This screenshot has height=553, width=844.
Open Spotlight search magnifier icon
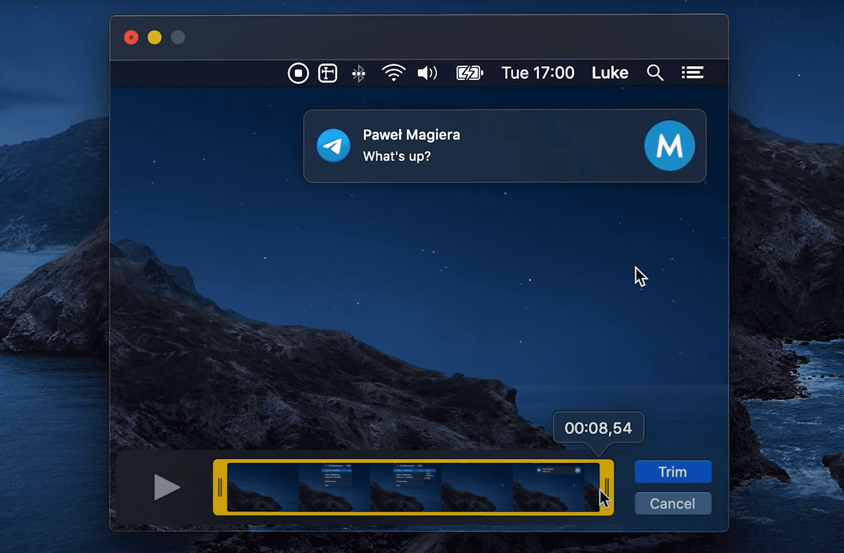[x=655, y=73]
